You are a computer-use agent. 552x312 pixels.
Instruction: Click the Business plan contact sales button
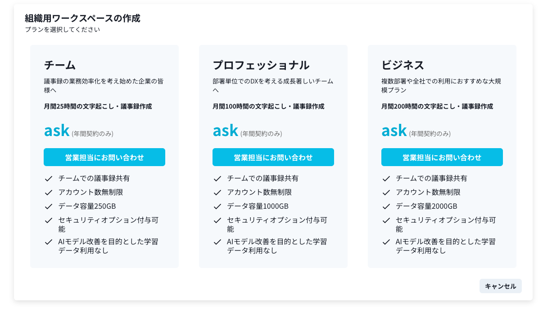coord(442,157)
